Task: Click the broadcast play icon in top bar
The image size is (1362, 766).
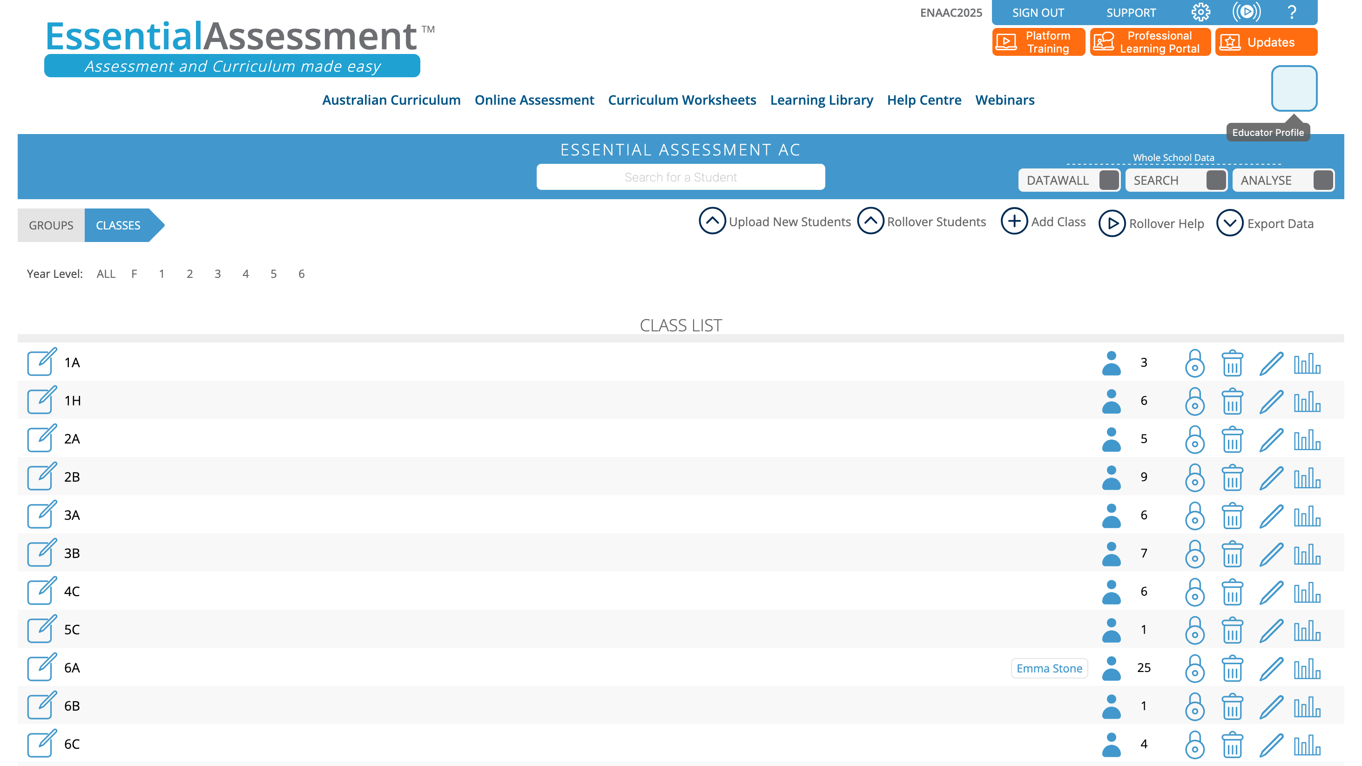Action: click(1246, 12)
